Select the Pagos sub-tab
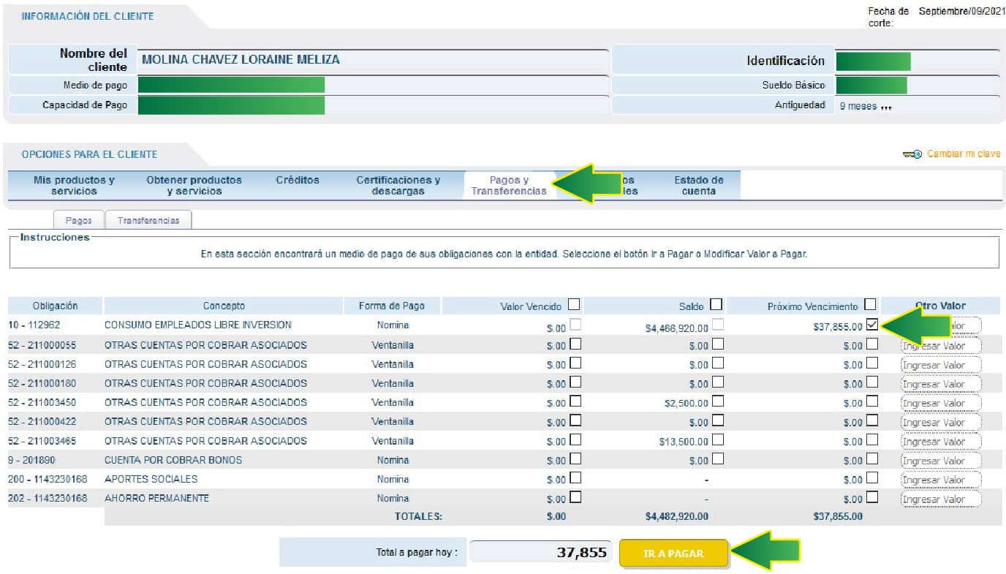 click(x=79, y=220)
